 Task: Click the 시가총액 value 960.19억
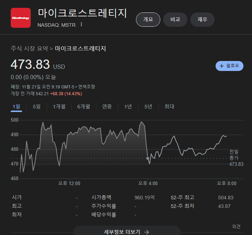pos(145,198)
